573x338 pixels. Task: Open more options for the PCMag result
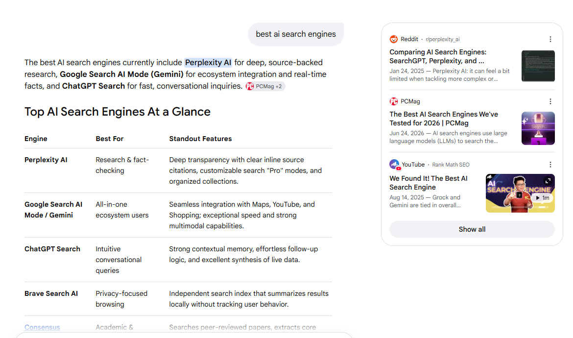(550, 101)
